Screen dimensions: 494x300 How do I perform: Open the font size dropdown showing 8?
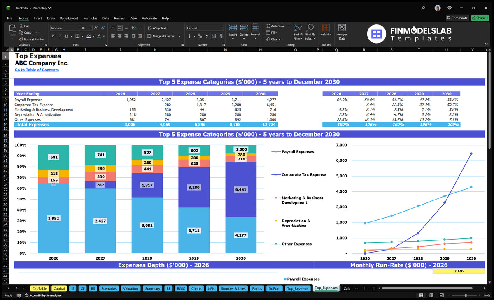(91, 28)
